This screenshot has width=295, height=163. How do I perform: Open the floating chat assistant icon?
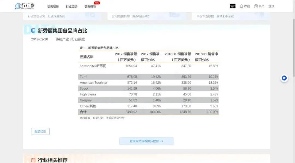[x=284, y=78]
